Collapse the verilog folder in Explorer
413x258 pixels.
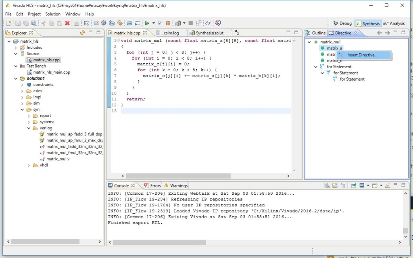[29, 128]
